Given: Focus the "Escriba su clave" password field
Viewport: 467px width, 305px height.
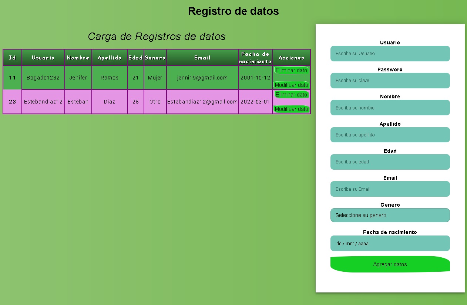Looking at the screenshot, I should pyautogui.click(x=390, y=81).
